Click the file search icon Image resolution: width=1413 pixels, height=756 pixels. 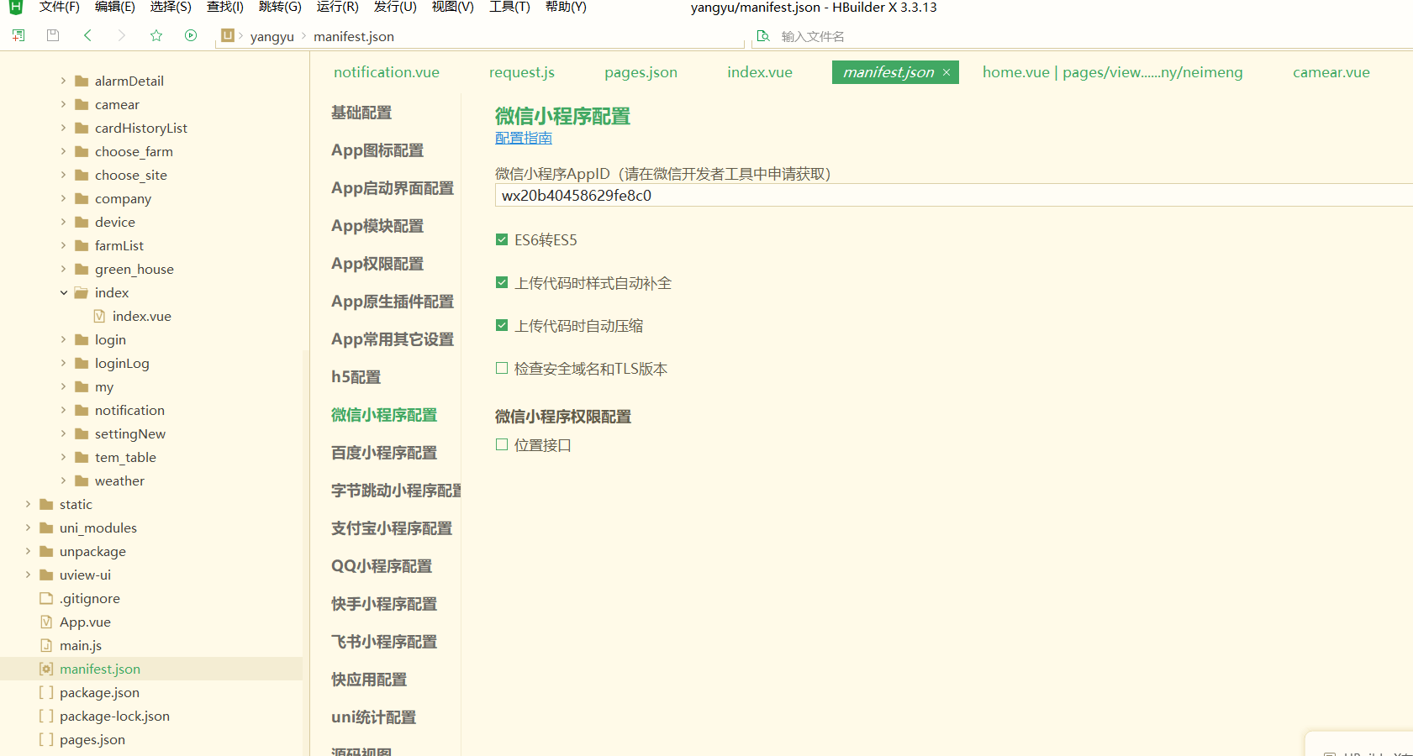[x=763, y=36]
